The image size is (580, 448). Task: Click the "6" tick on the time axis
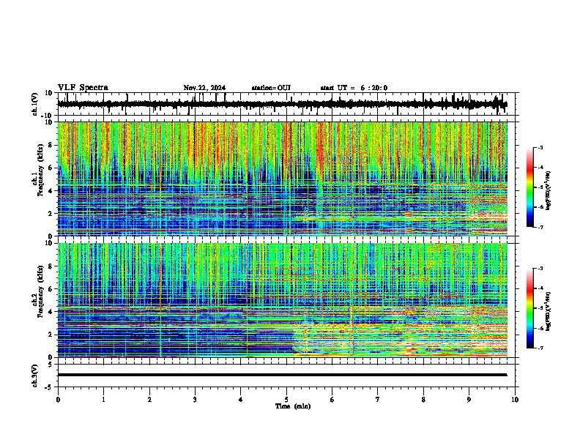pyautogui.click(x=332, y=400)
